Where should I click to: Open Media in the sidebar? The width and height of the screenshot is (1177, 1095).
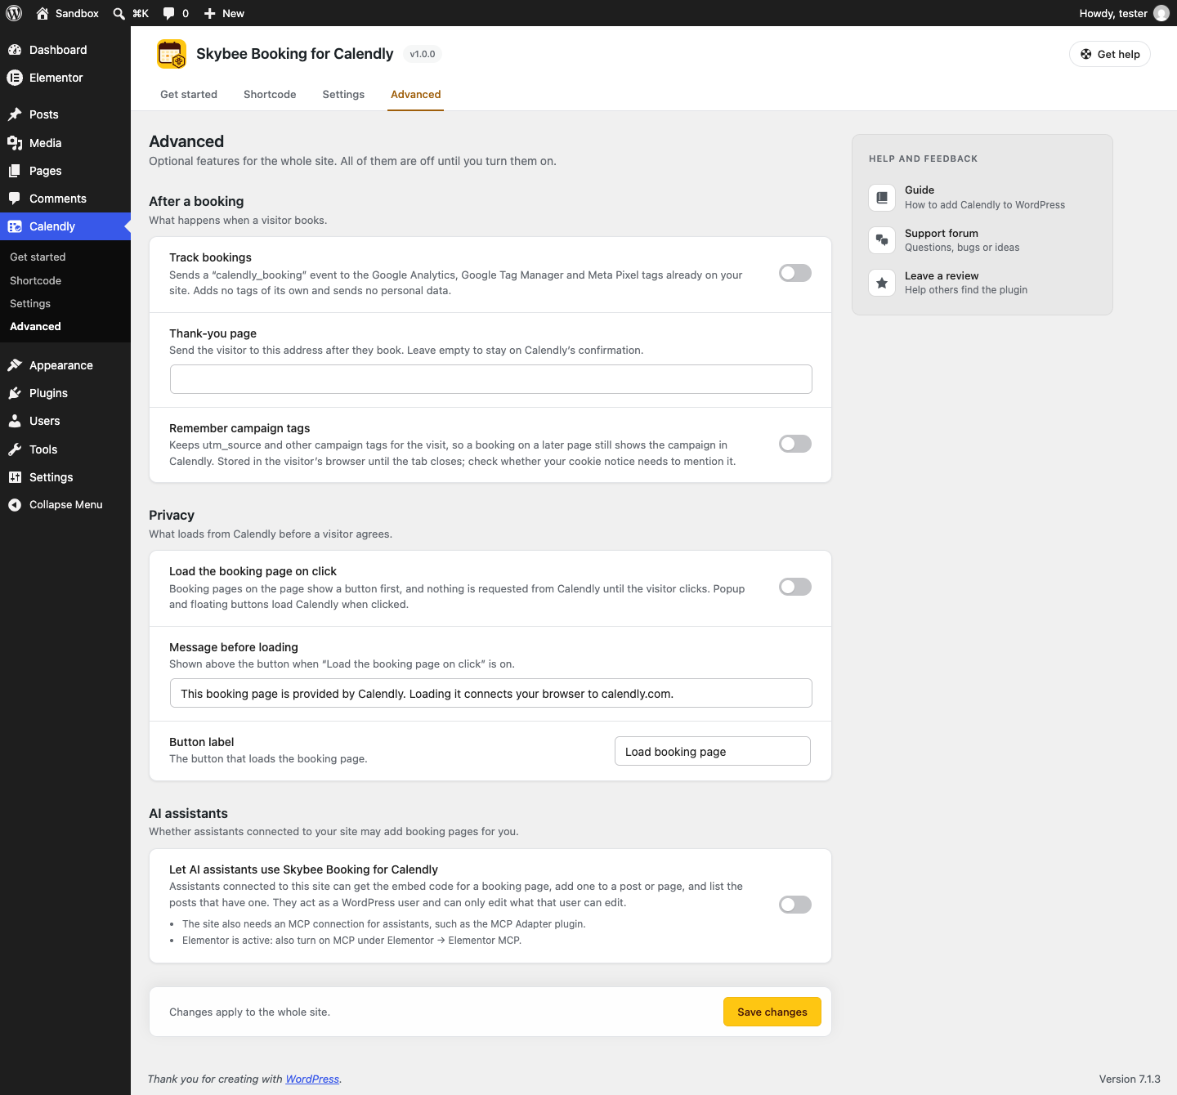(x=65, y=143)
